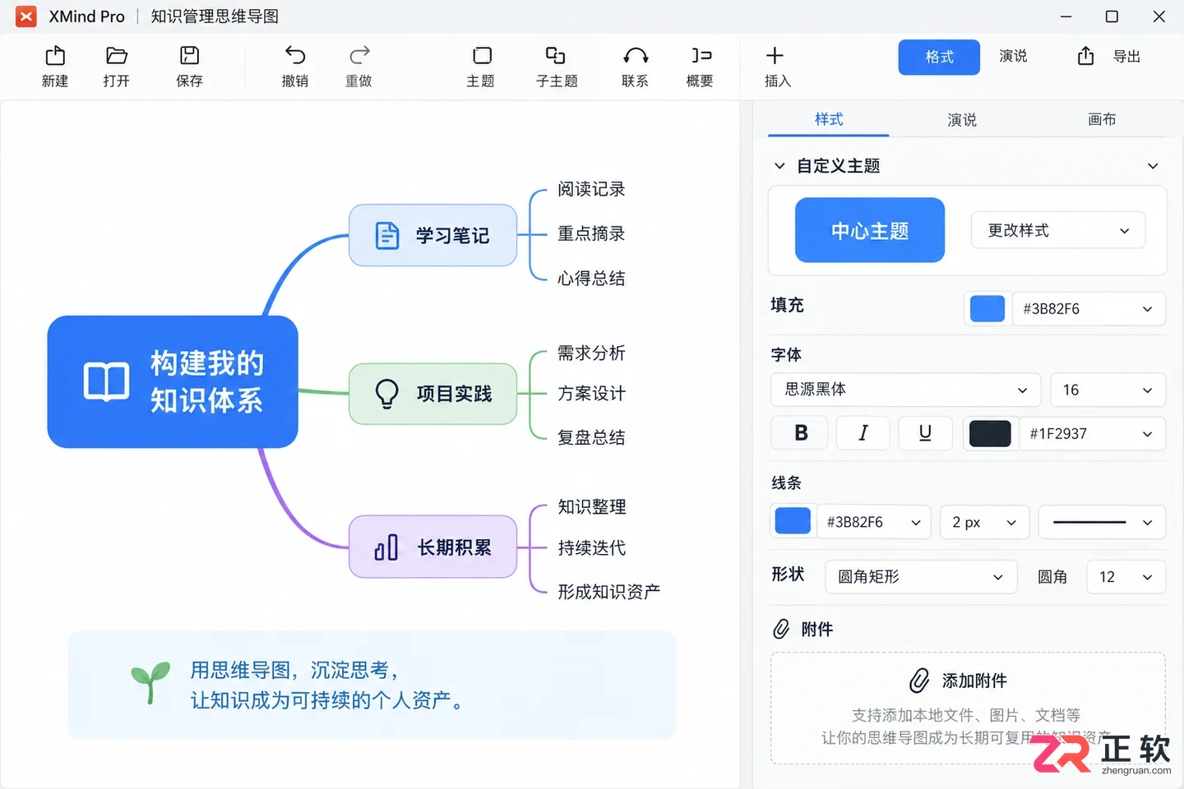Image resolution: width=1184 pixels, height=789 pixels.
Task: Click the 新建 (New) toolbar icon
Action: coord(55,56)
